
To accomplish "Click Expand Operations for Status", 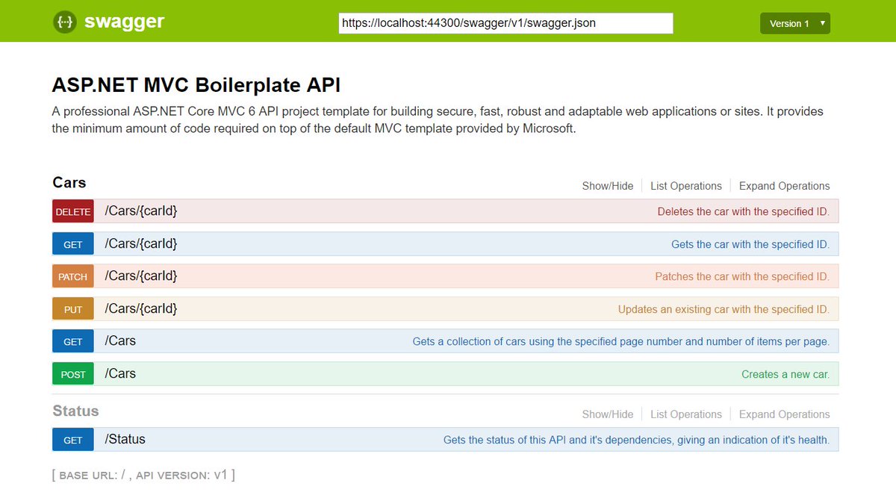I will point(785,414).
